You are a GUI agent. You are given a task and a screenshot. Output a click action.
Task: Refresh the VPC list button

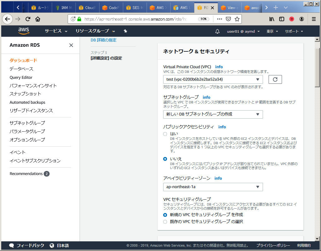[275, 79]
